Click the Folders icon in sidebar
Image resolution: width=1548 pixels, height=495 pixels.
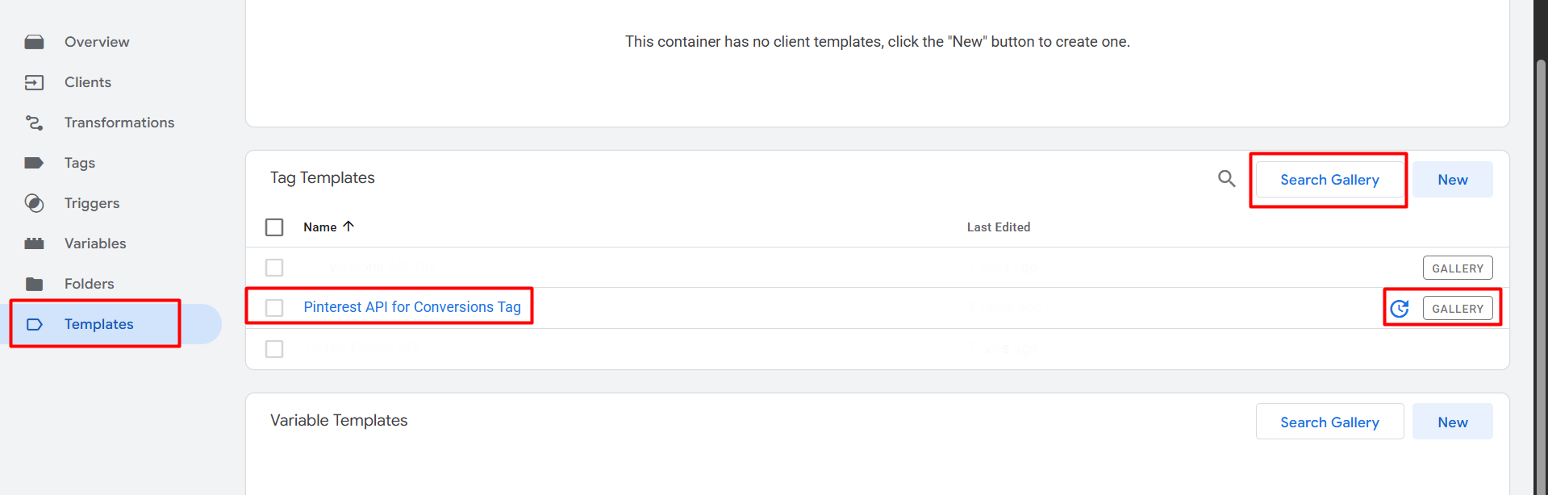34,284
